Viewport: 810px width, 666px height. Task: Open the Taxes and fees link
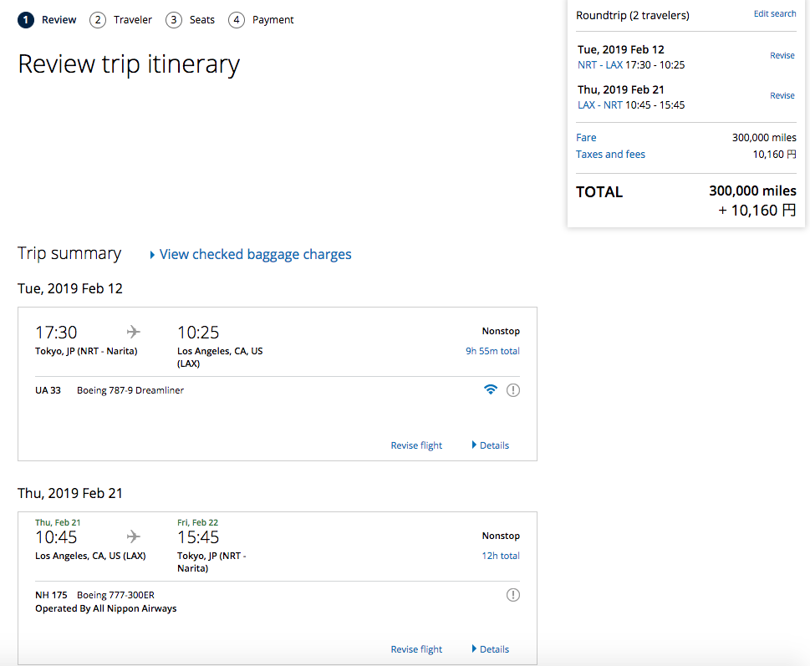pos(610,155)
